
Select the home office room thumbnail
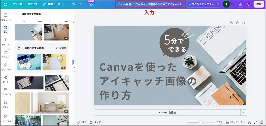[x=50, y=103]
